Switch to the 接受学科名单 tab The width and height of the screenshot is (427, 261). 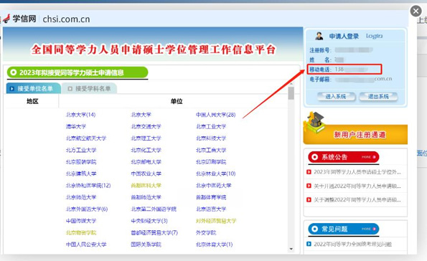[90, 88]
